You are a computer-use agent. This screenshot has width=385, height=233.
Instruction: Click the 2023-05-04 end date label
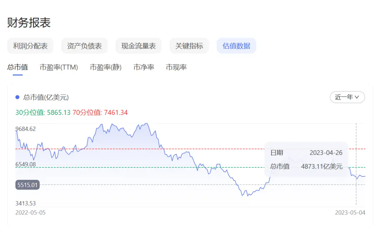(x=350, y=213)
